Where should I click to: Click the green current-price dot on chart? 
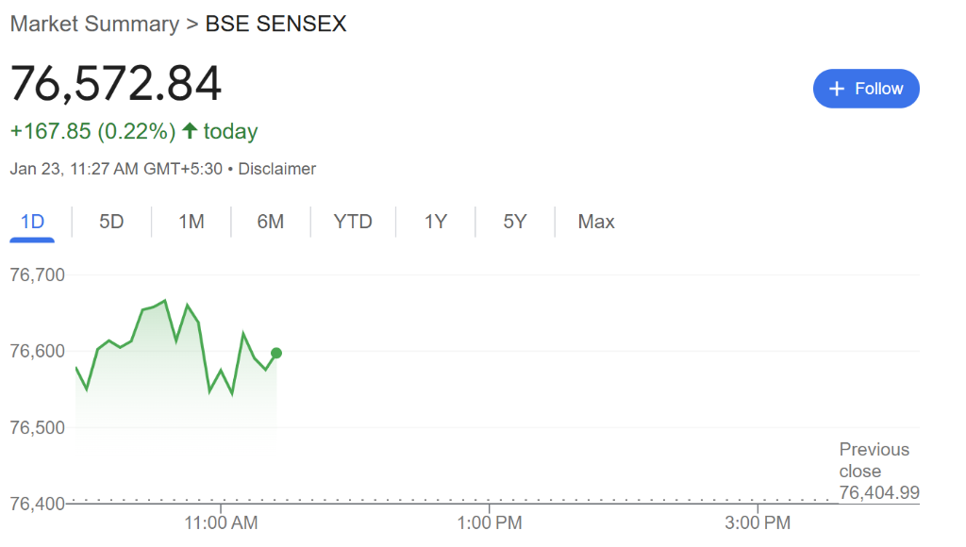[x=276, y=353]
